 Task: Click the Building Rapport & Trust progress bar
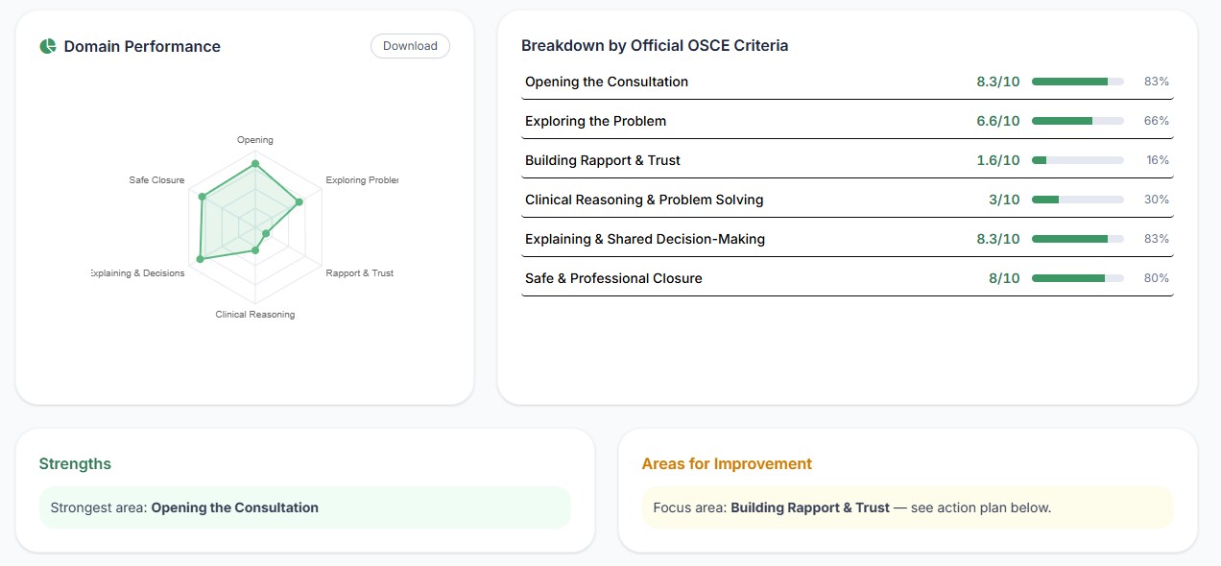pyautogui.click(x=1078, y=160)
